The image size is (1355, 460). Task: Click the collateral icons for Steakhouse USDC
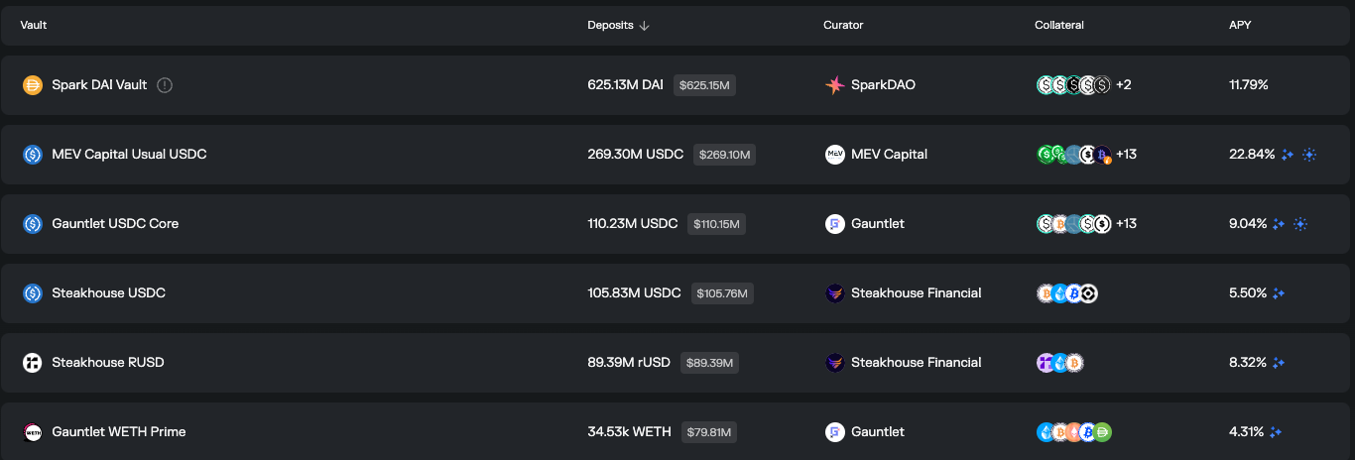pyautogui.click(x=1067, y=293)
